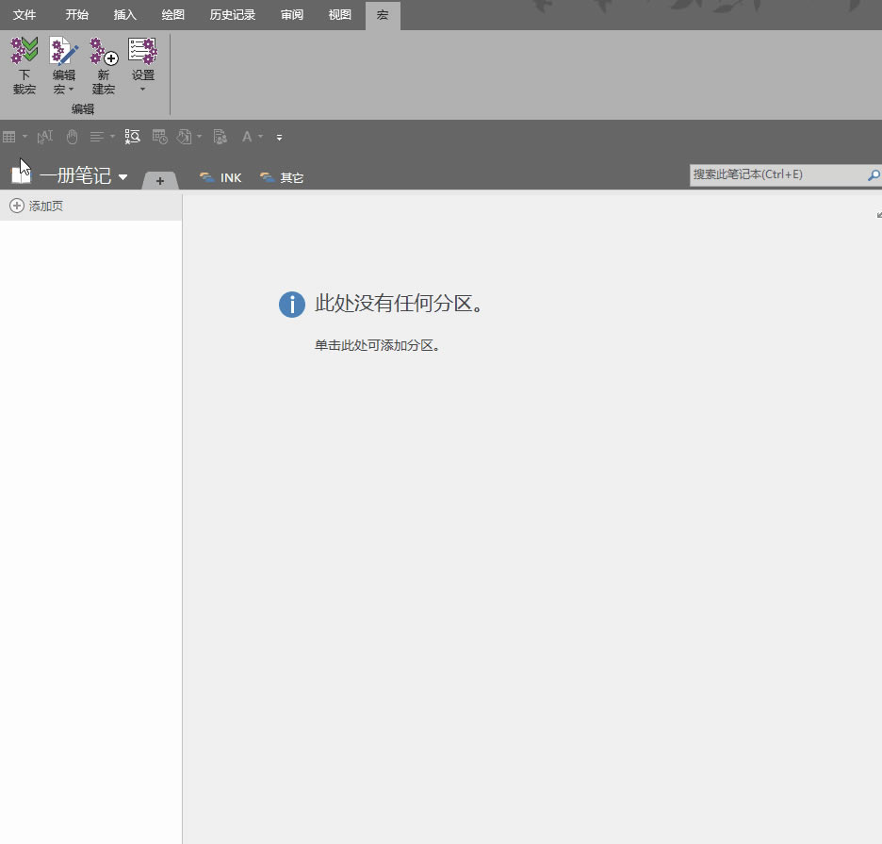This screenshot has height=844, width=882.
Task: Click the 此处没有任何分区 heading text
Action: [x=399, y=304]
